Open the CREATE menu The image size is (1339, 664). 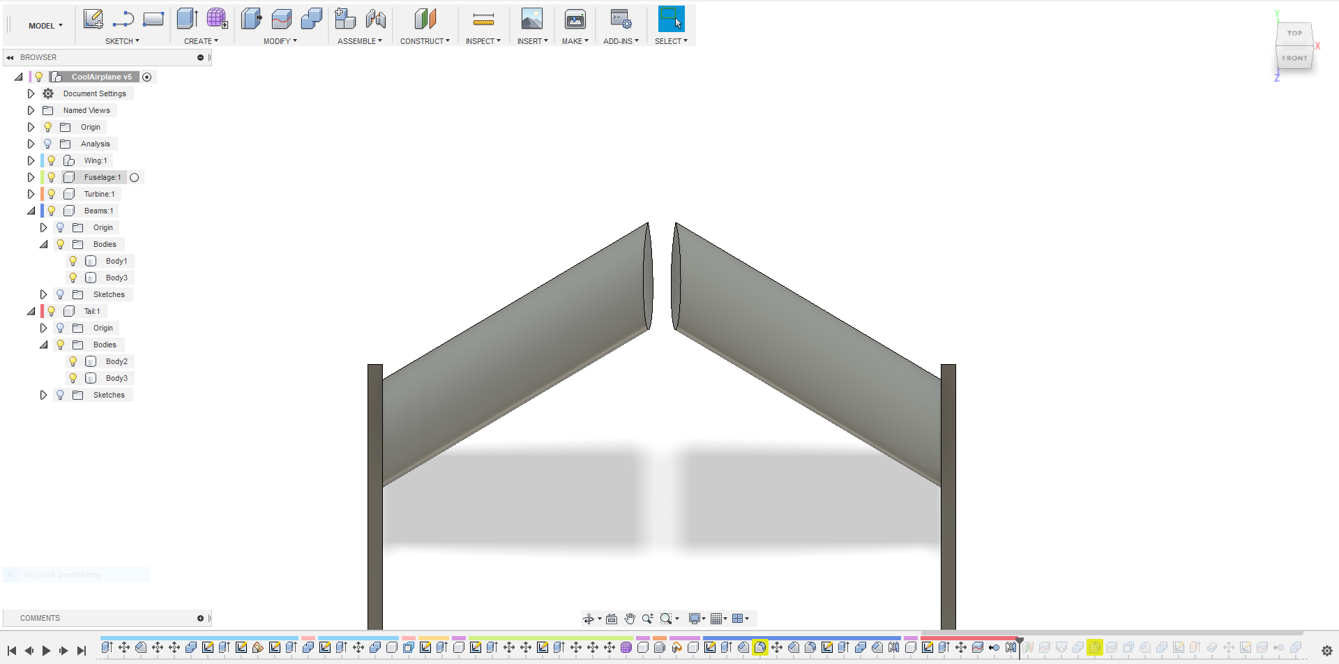coord(201,41)
